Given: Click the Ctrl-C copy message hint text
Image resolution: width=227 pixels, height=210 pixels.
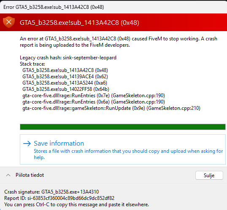Looking at the screenshot, I should [x=77, y=205].
